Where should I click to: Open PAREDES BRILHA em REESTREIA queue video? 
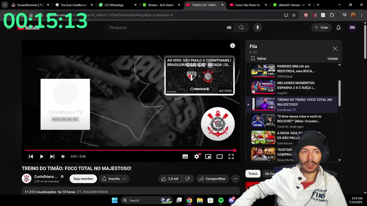(x=292, y=71)
